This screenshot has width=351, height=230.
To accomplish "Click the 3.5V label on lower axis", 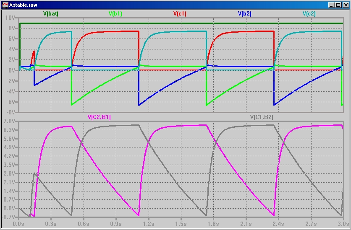I will point(9,165).
